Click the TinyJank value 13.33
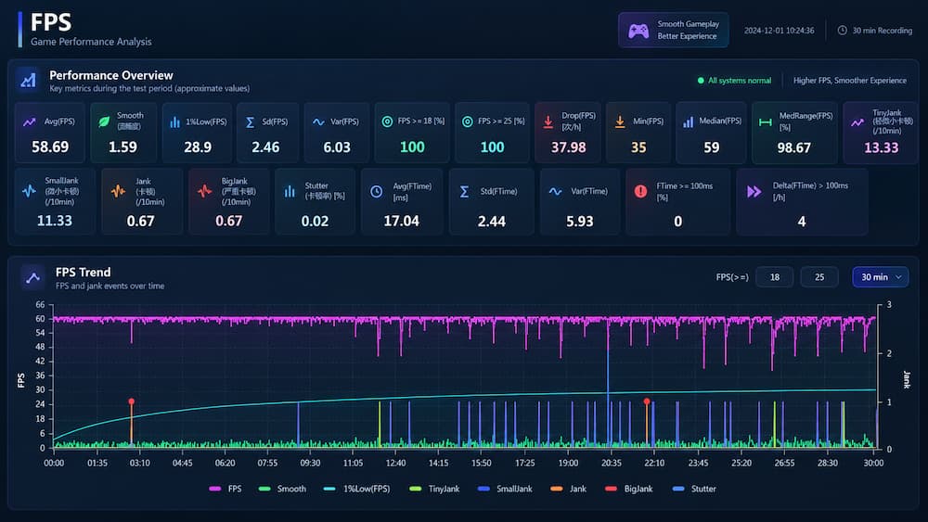 (882, 147)
